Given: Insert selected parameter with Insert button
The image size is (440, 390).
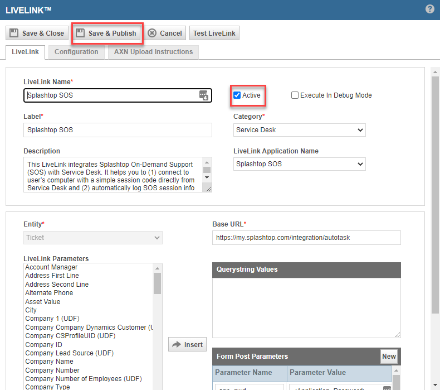Looking at the screenshot, I should tap(188, 344).
